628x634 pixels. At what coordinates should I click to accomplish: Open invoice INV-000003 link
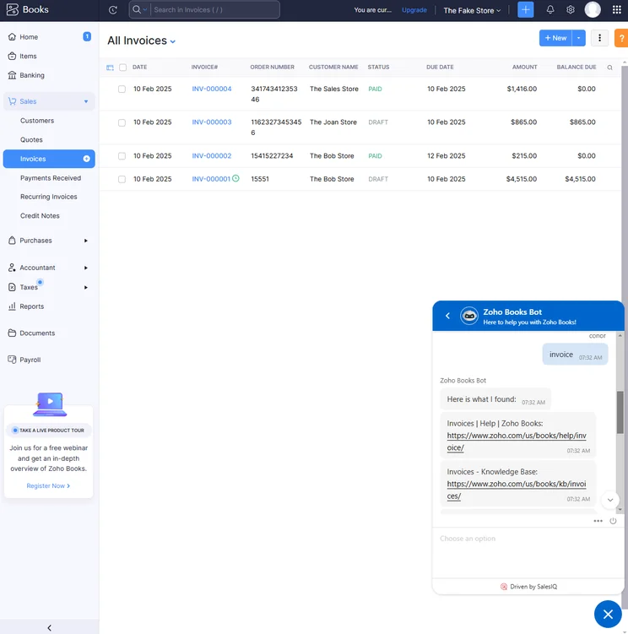click(x=212, y=122)
